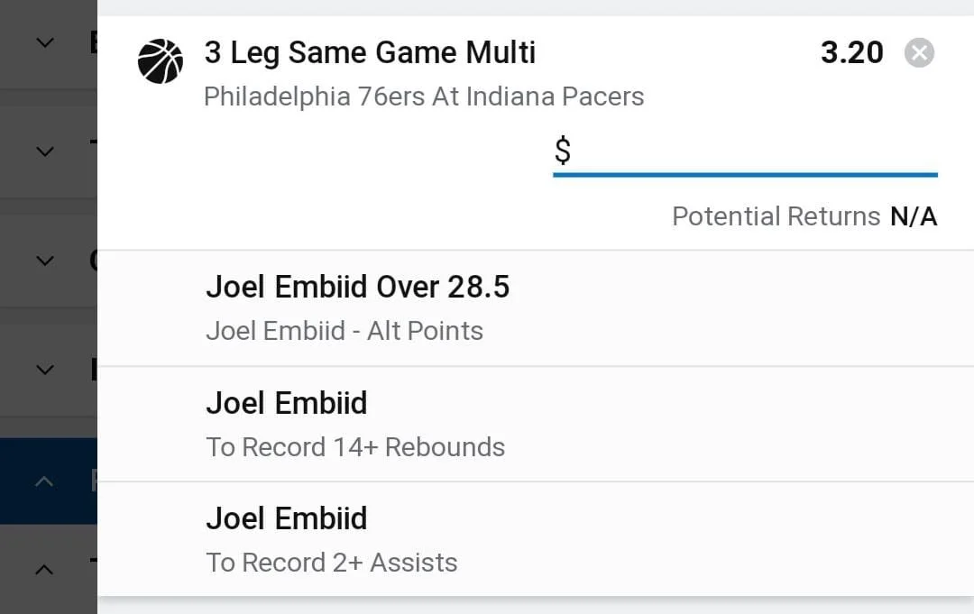The width and height of the screenshot is (974, 614).
Task: Expand the second down-chevron market row
Action: coord(45,151)
